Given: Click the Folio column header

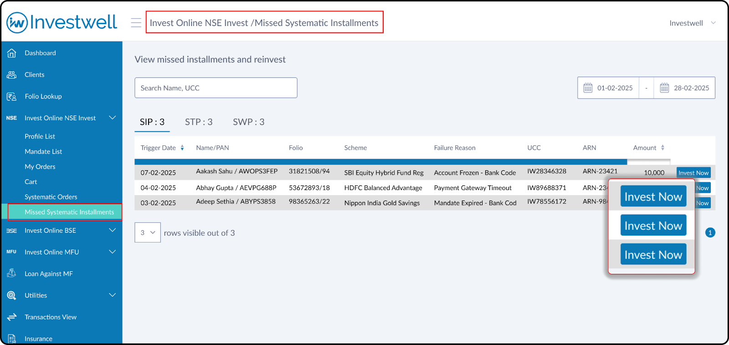Looking at the screenshot, I should [x=296, y=148].
